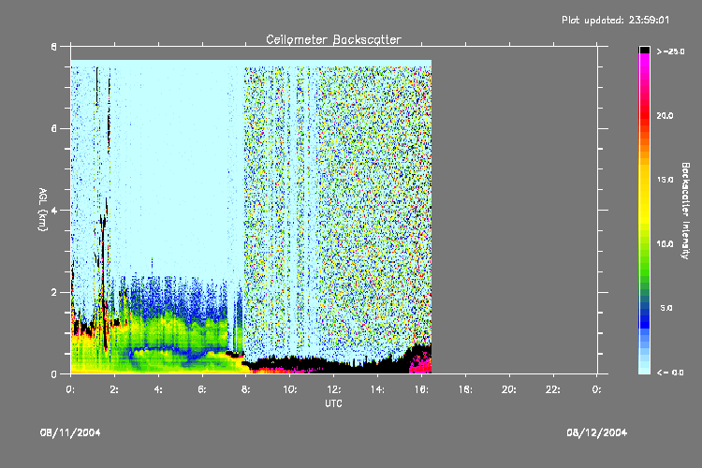
Task: Click the "10.0" colorbar value
Action: click(665, 243)
